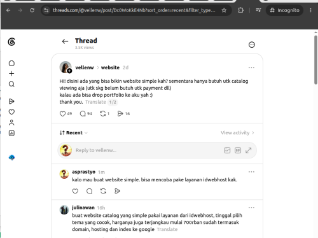318x238 pixels.
Task: Reply to asprastyo's comment
Action: (89, 191)
